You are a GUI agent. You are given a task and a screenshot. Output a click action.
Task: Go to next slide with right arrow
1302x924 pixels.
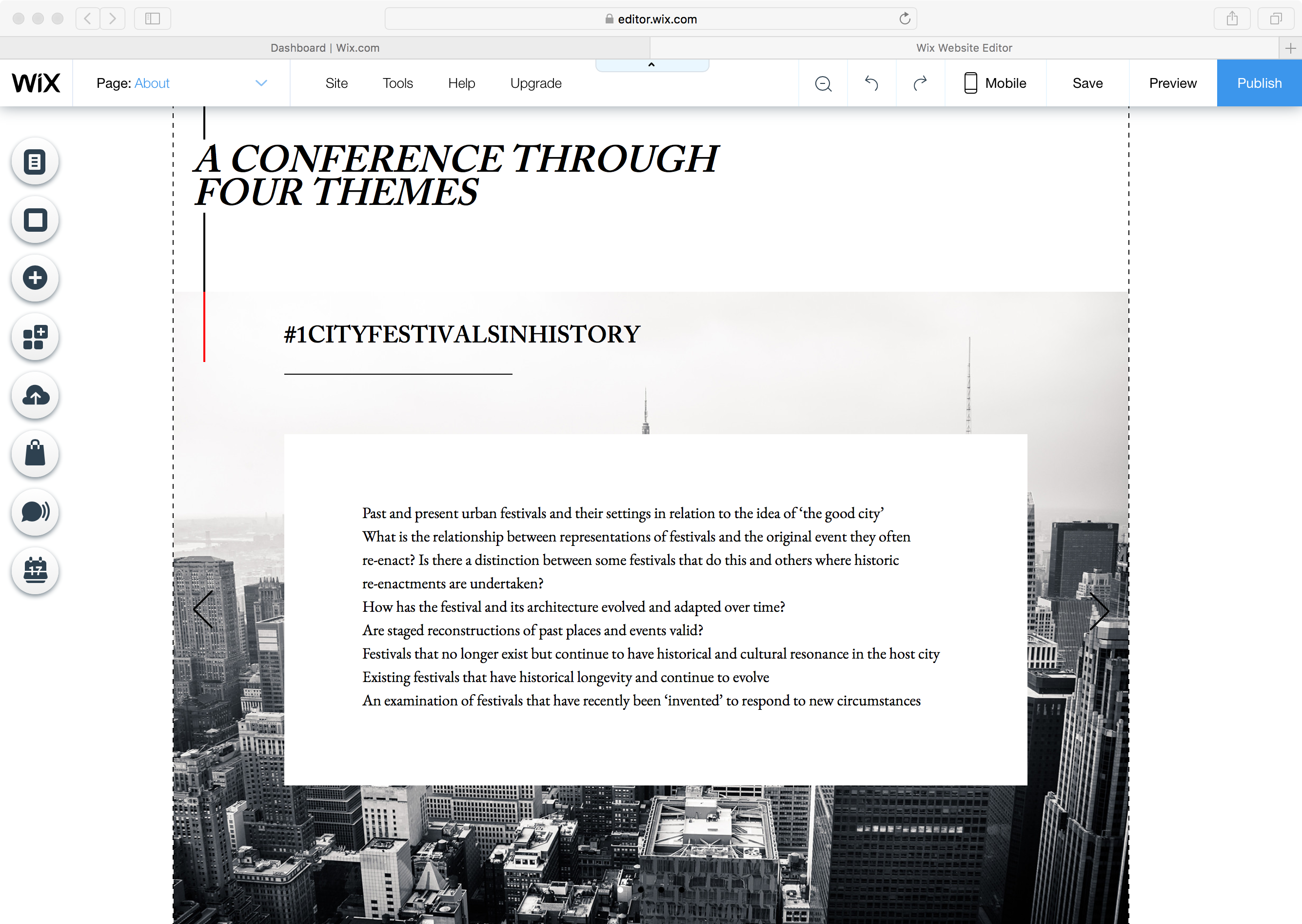pos(1099,611)
